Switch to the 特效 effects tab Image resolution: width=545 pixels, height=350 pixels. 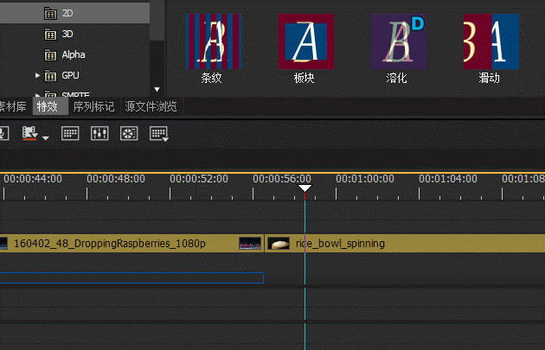[48, 106]
